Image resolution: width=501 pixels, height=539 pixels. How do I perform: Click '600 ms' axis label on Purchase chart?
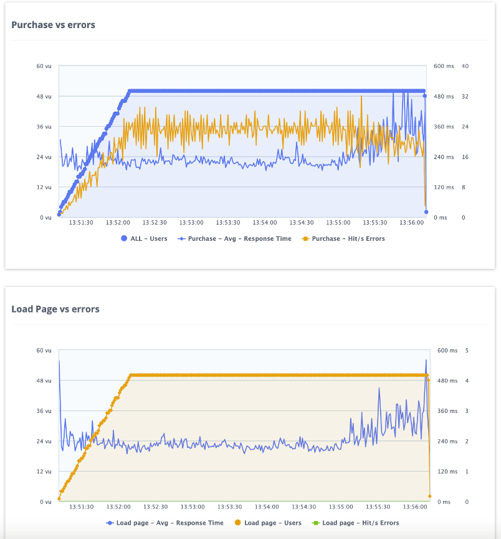(444, 66)
